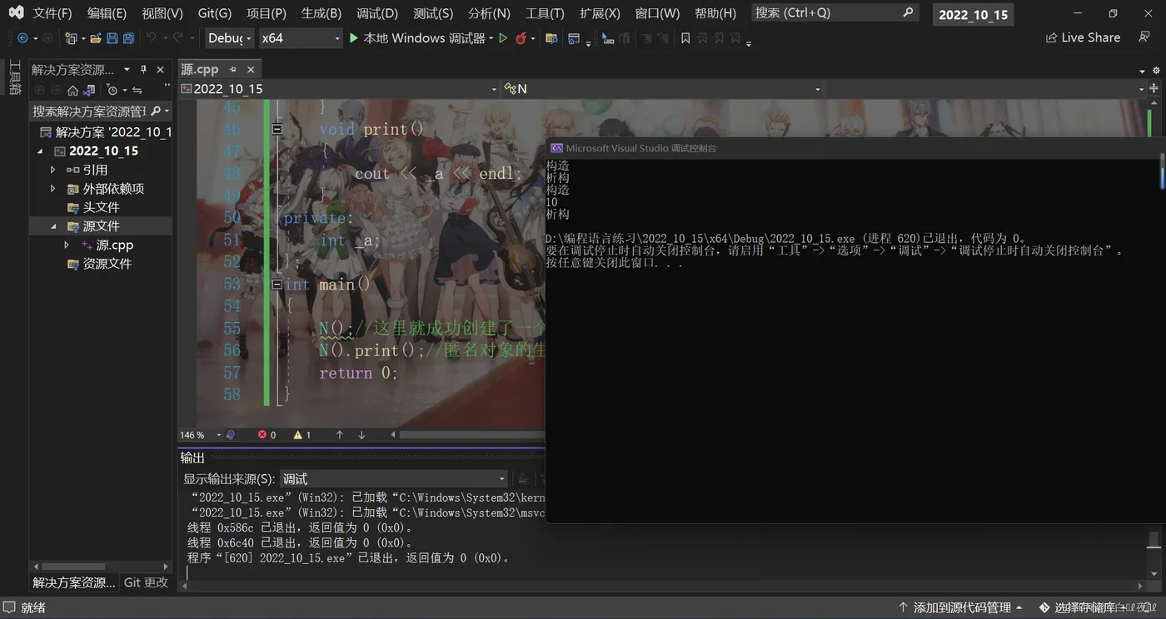Click the navigate up arrow in the editor status strip
1166x619 pixels.
point(340,435)
